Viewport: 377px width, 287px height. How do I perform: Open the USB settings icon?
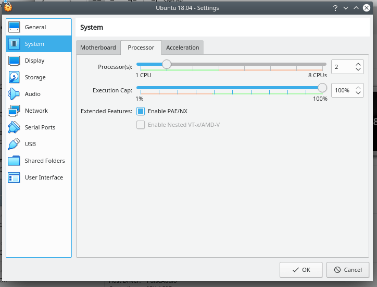point(14,144)
